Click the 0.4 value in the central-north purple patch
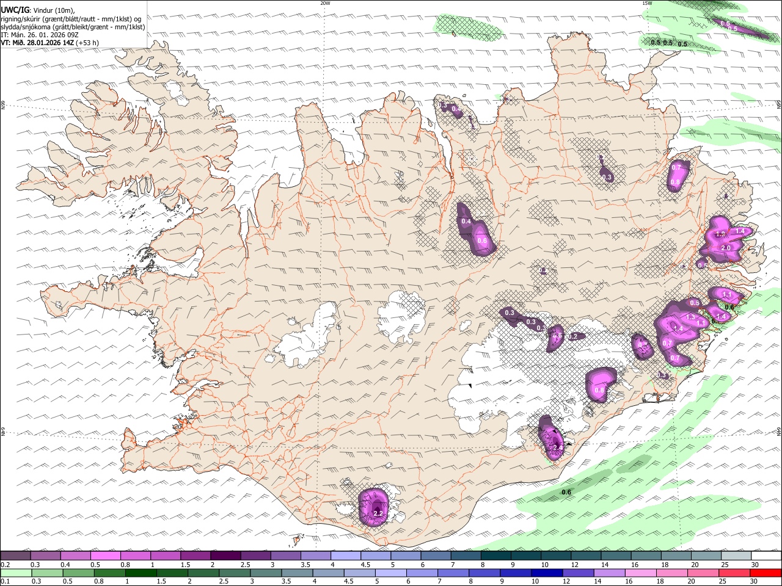The image size is (782, 586). coord(466,221)
